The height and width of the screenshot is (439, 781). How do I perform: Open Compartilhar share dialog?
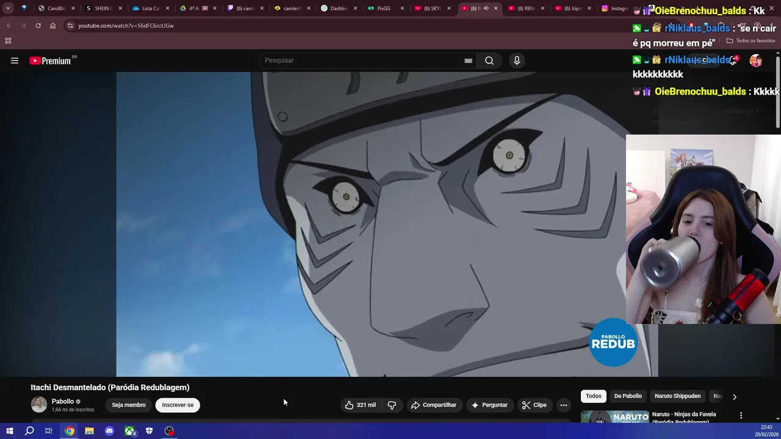[434, 405]
